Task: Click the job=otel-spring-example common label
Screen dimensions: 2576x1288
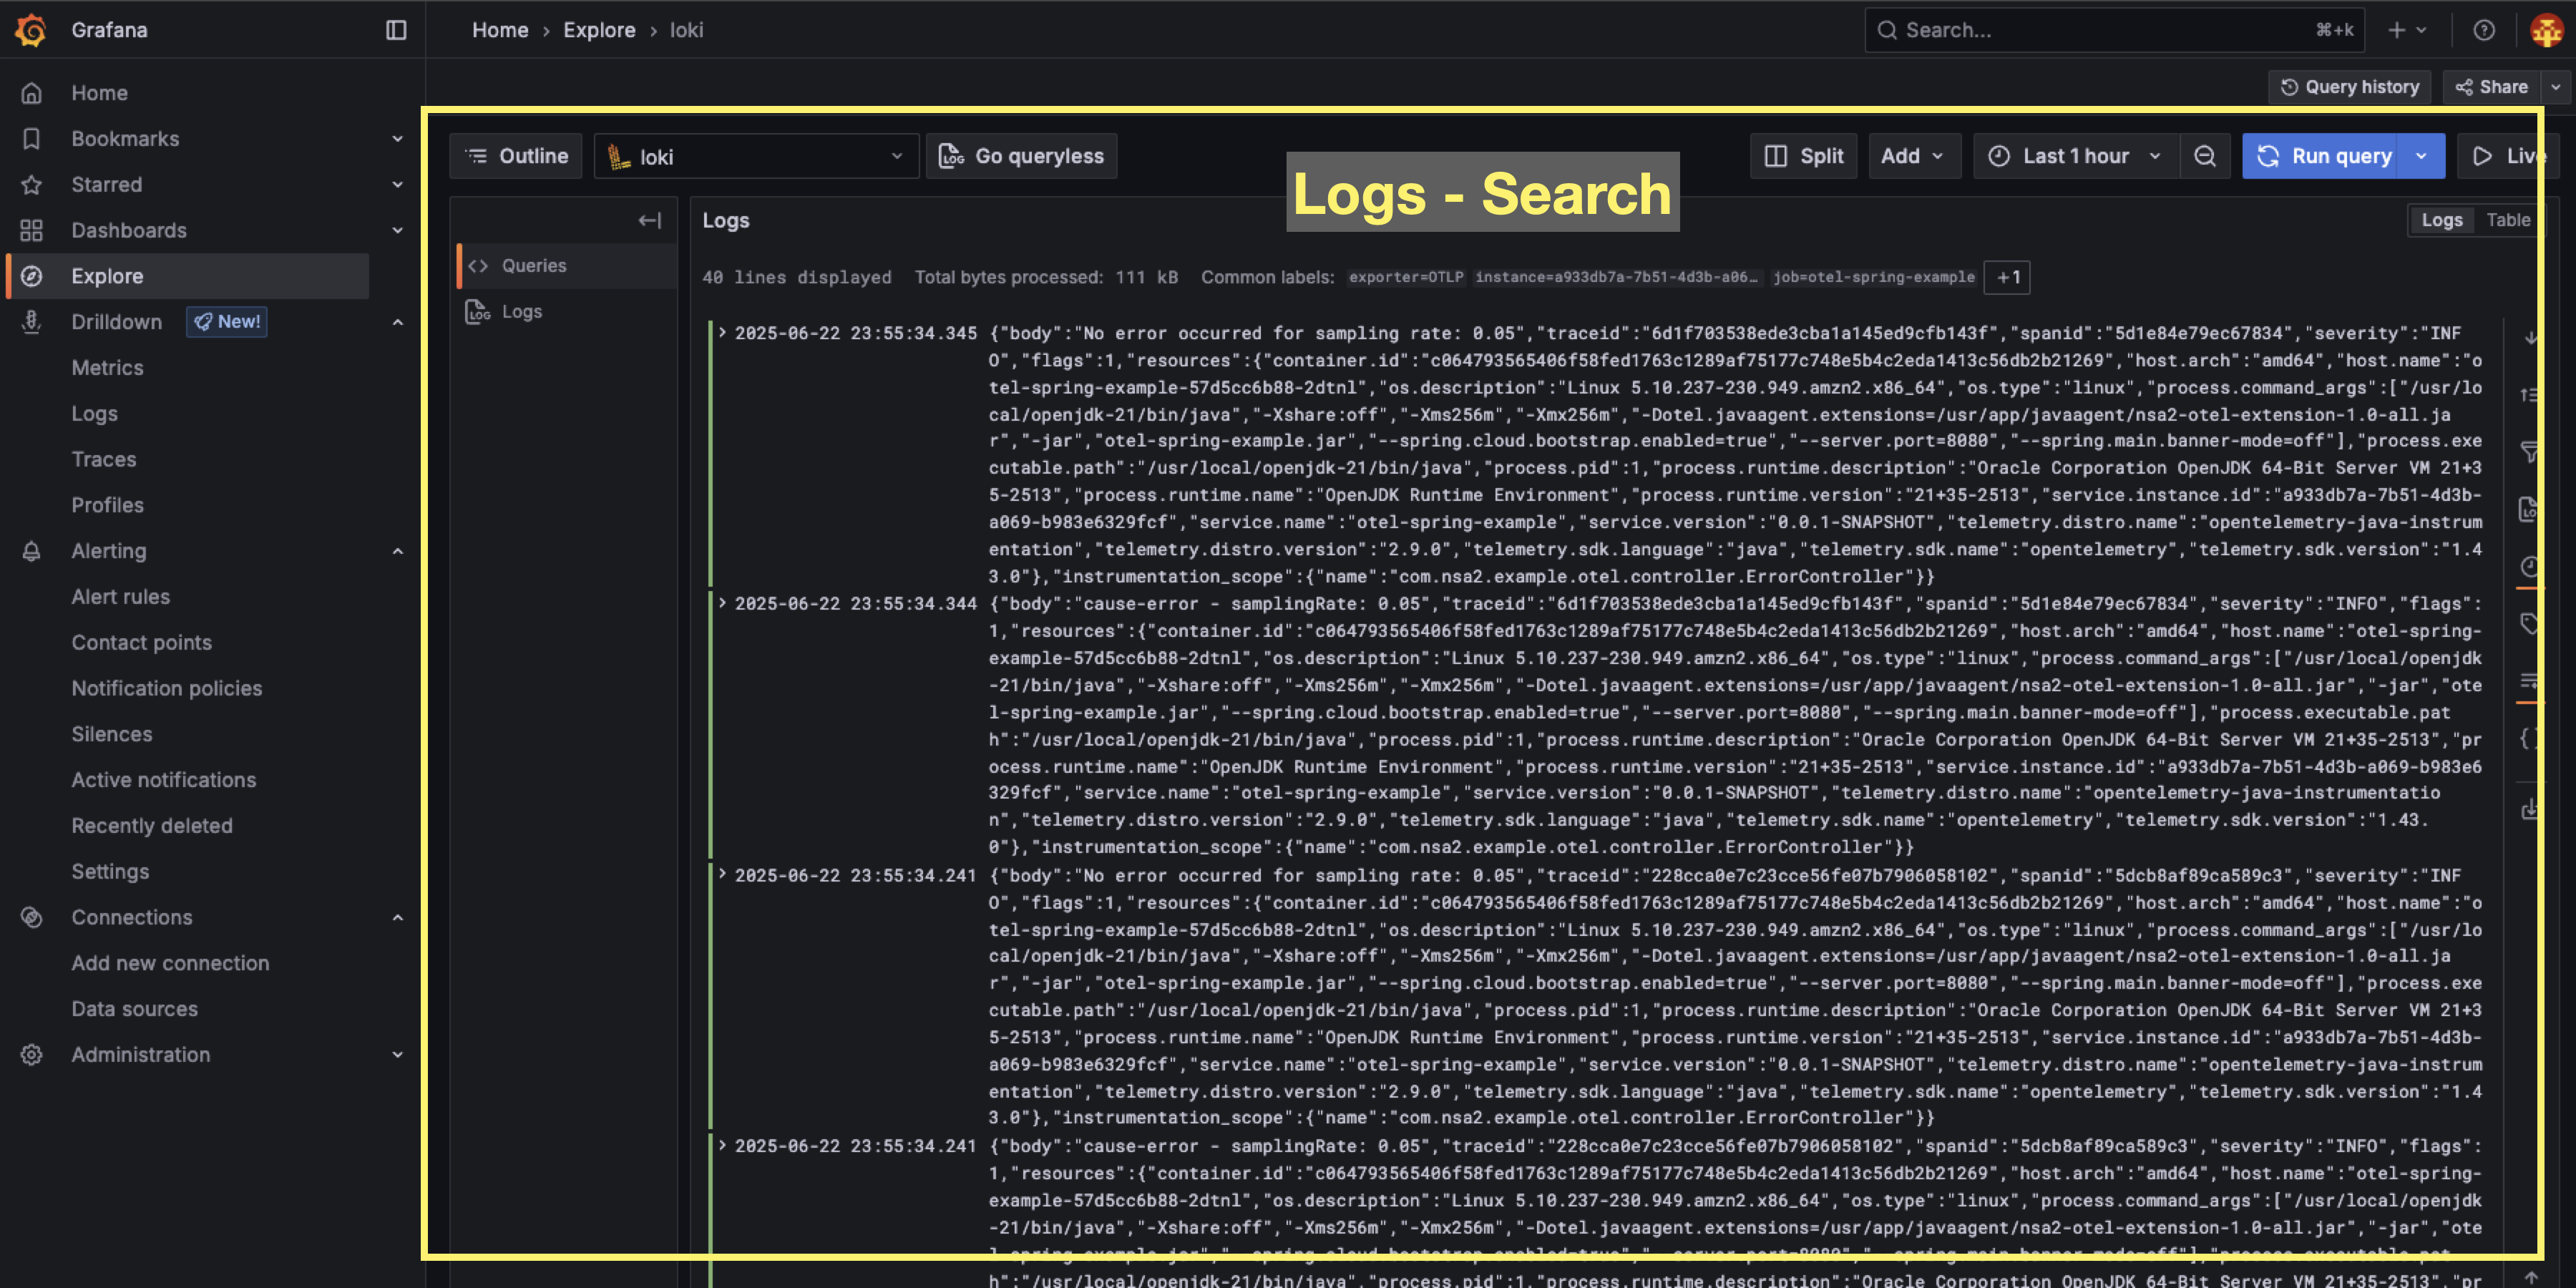Action: [1873, 277]
